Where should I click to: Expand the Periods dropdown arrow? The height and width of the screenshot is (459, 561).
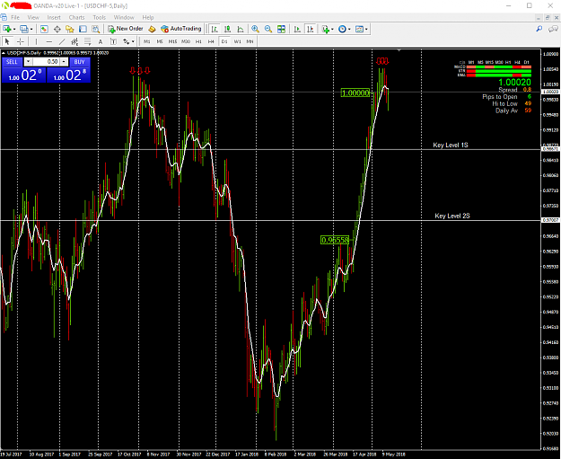349,29
